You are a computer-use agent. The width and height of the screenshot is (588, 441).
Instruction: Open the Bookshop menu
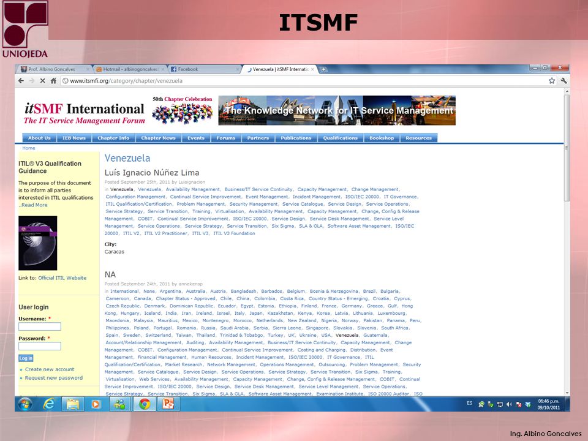382,138
